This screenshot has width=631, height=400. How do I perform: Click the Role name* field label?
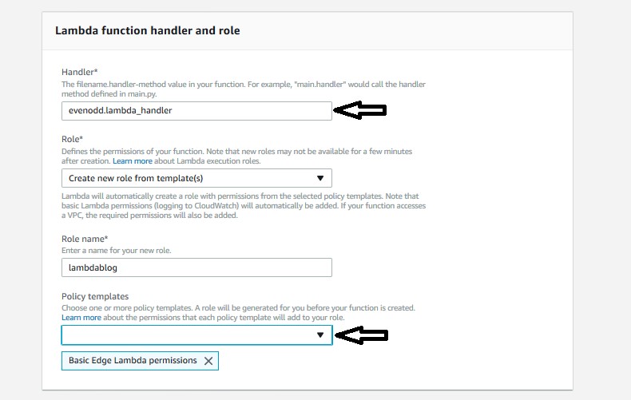tap(85, 239)
